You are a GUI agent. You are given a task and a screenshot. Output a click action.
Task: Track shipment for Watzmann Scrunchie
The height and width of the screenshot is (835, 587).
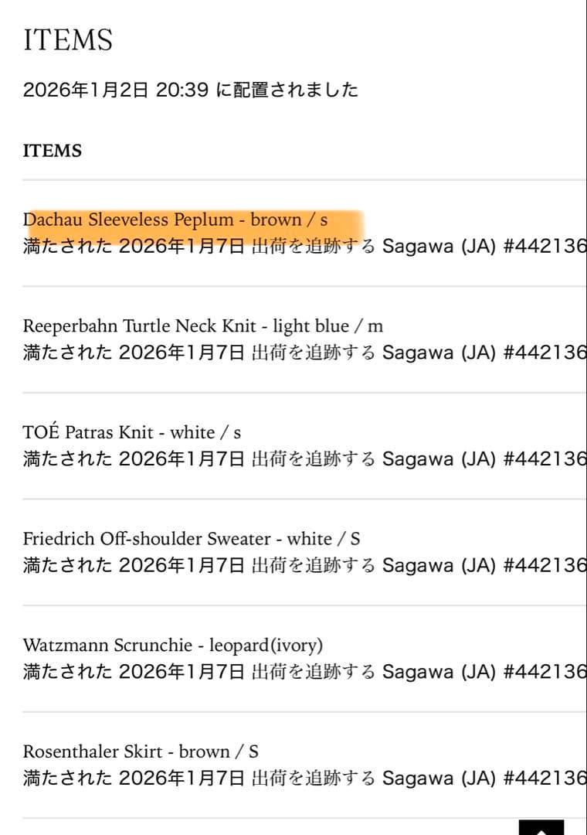pos(313,671)
